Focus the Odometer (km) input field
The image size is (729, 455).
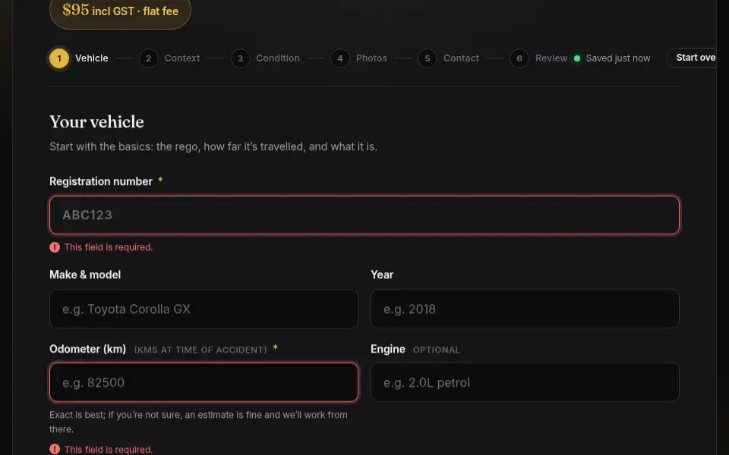point(204,382)
